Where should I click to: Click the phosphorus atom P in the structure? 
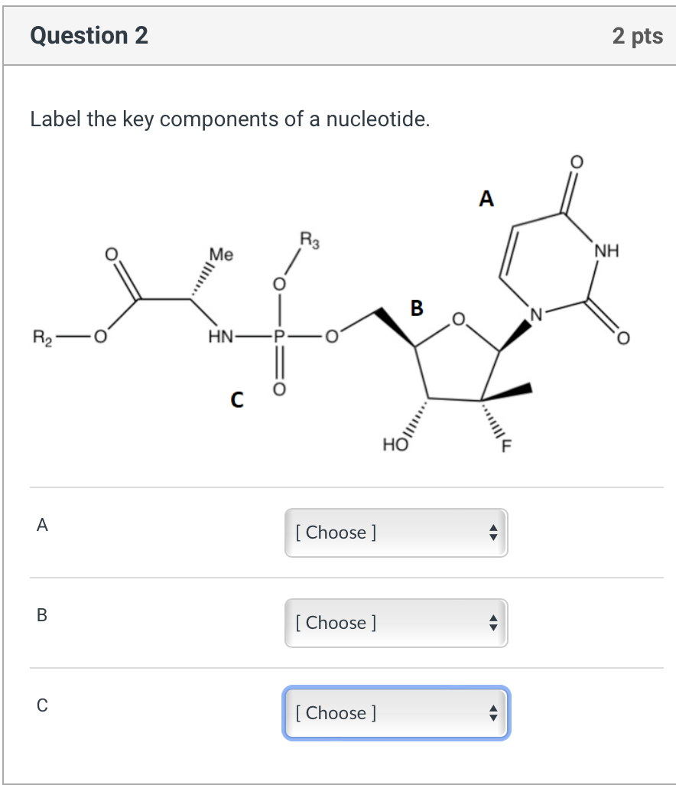[279, 337]
